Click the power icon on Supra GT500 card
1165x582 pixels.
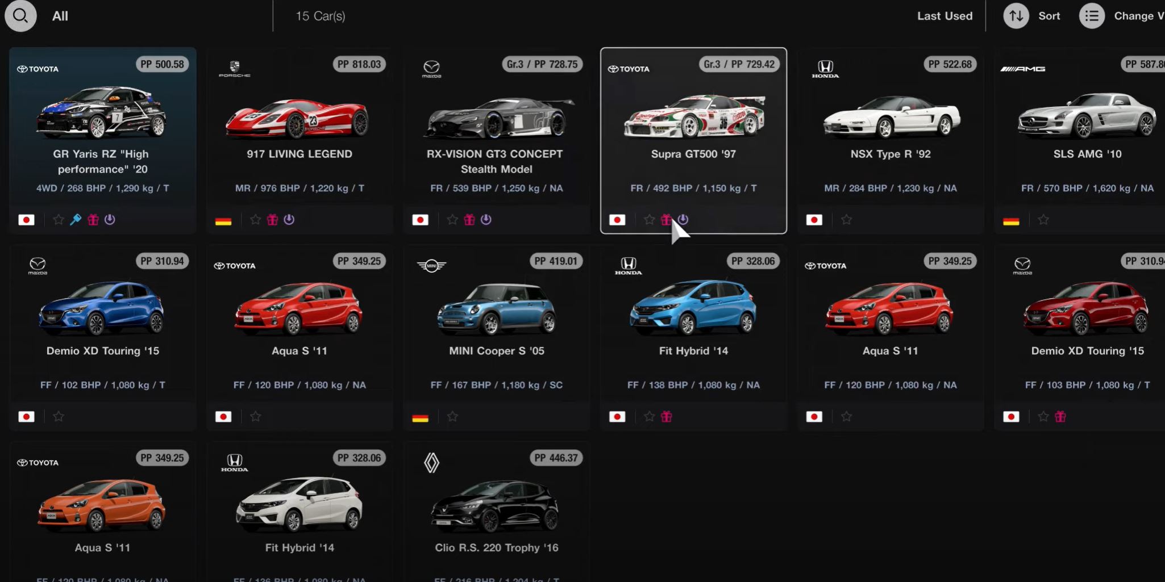[683, 219]
